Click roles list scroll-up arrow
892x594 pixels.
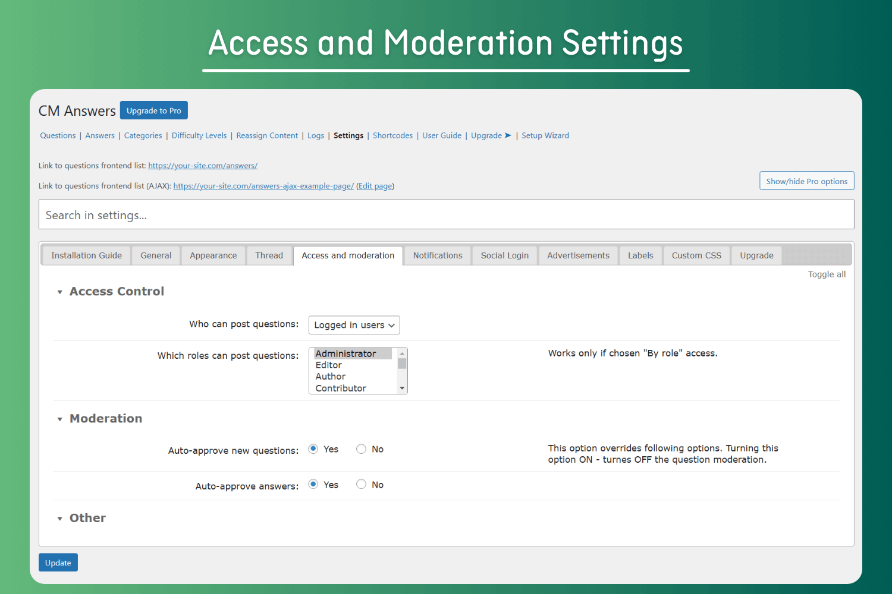point(403,353)
